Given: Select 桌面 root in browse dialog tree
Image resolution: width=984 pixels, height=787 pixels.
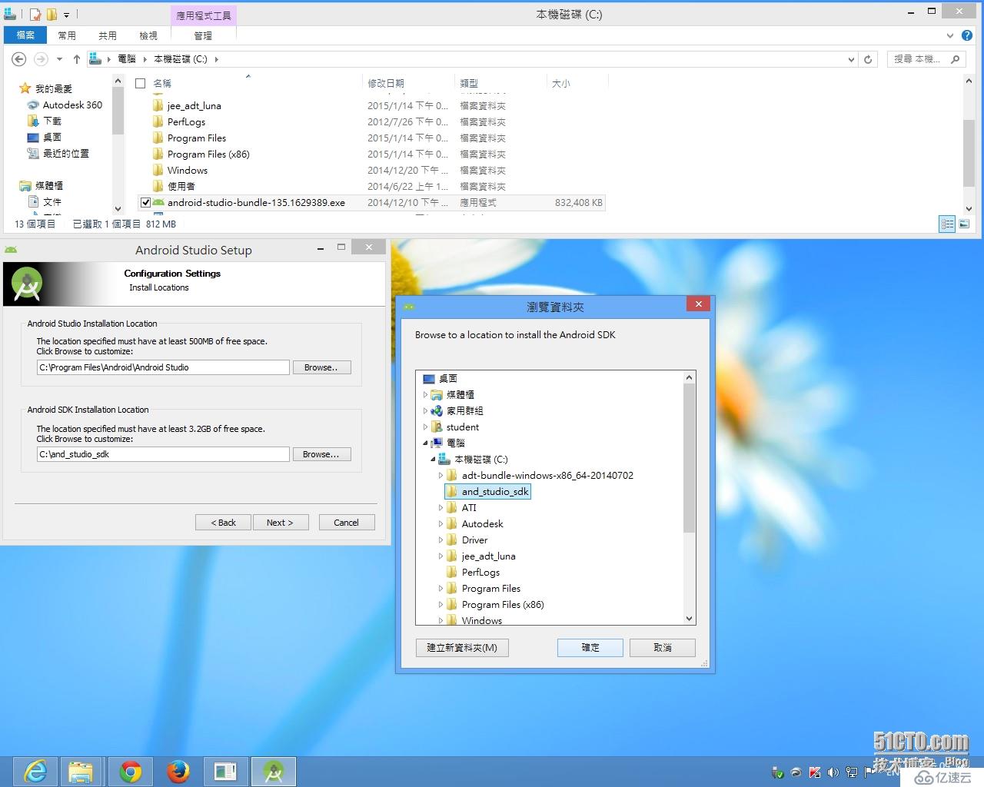Looking at the screenshot, I should tap(448, 378).
